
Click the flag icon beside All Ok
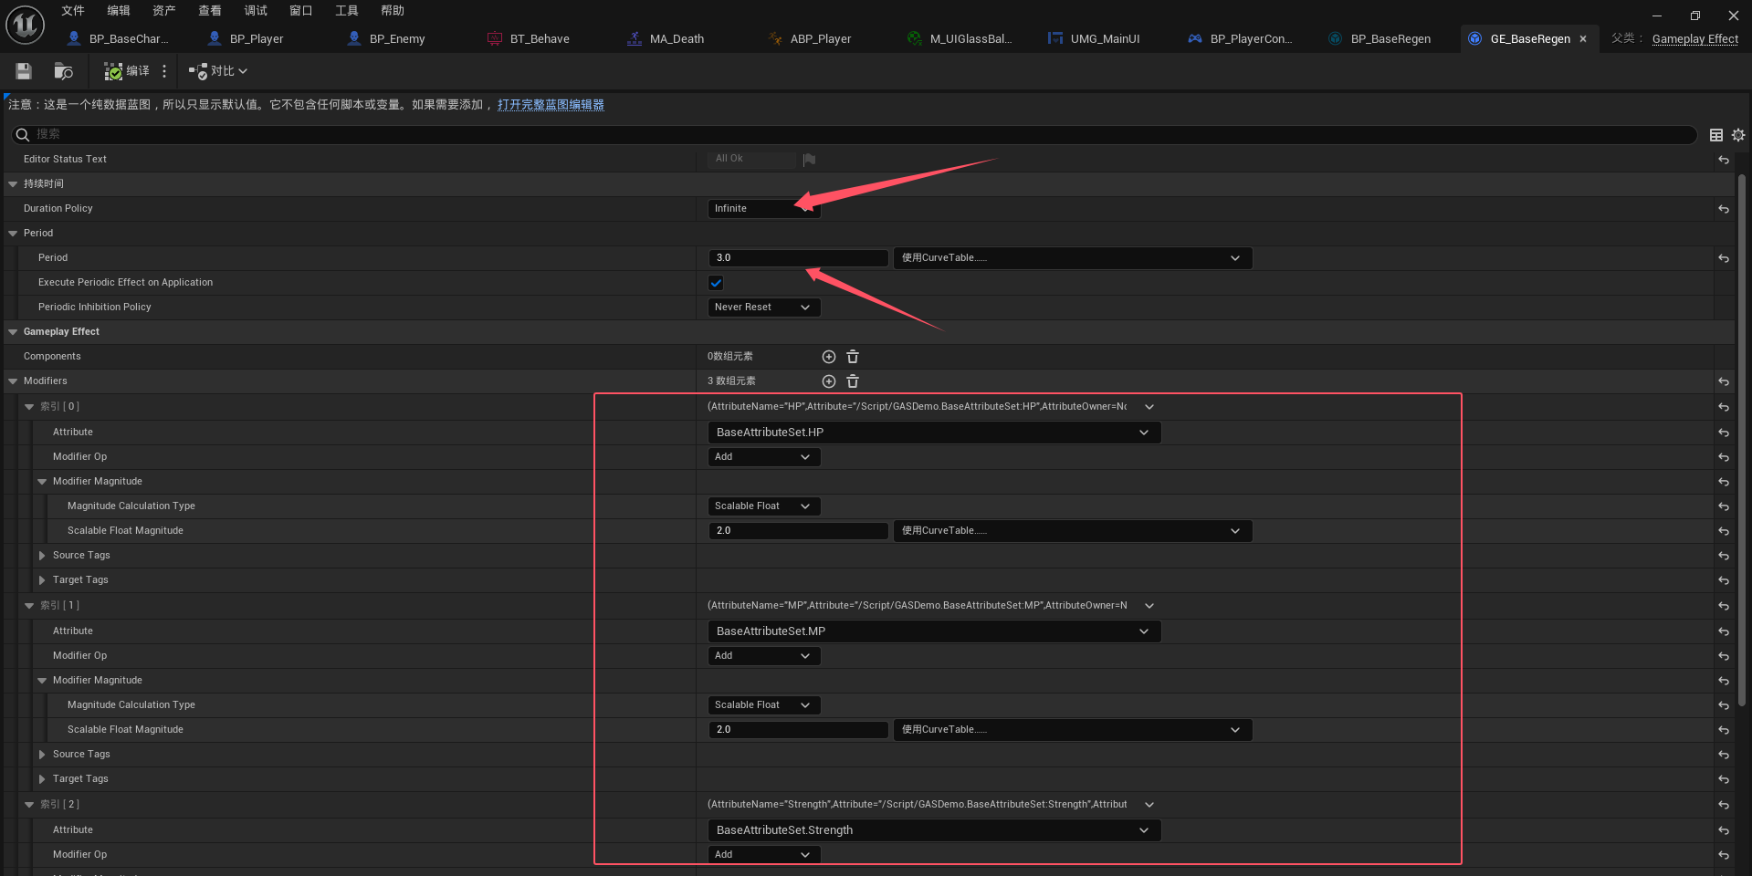tap(809, 160)
